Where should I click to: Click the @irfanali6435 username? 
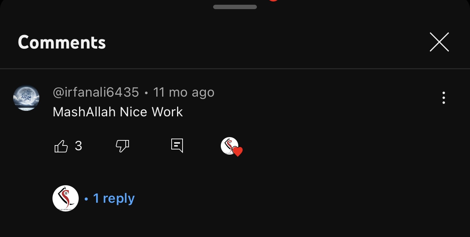pos(96,92)
